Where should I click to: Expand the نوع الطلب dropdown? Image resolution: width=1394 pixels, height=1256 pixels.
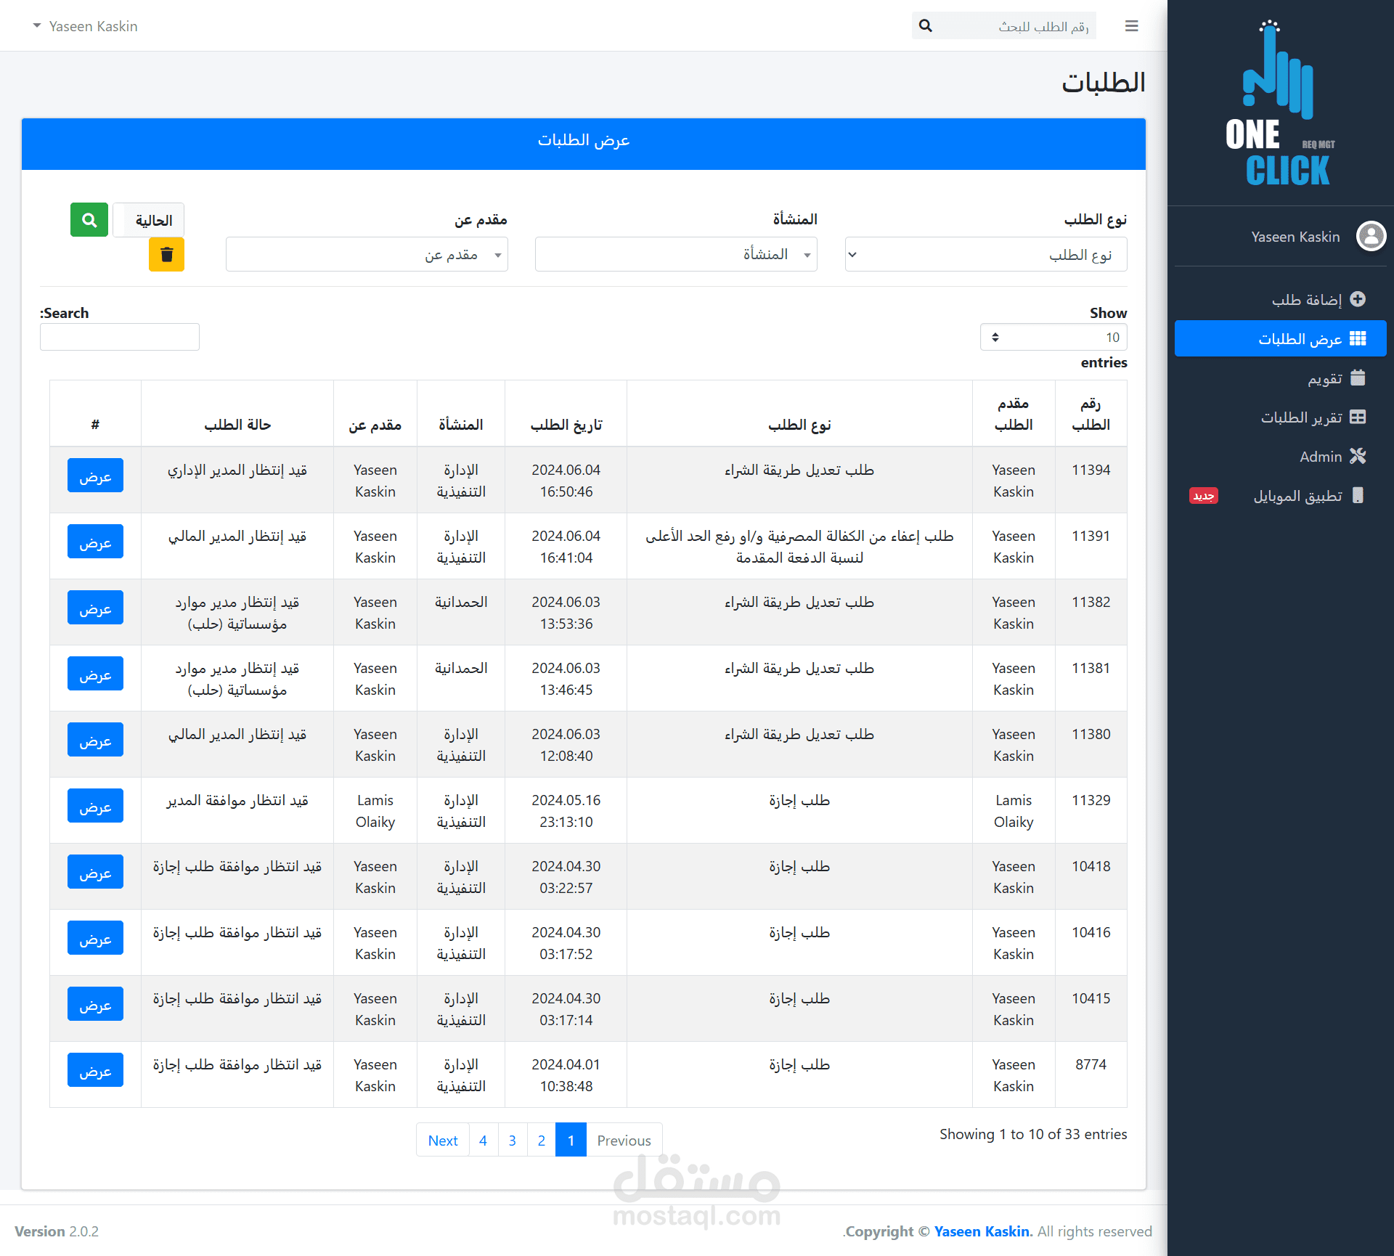tap(985, 255)
